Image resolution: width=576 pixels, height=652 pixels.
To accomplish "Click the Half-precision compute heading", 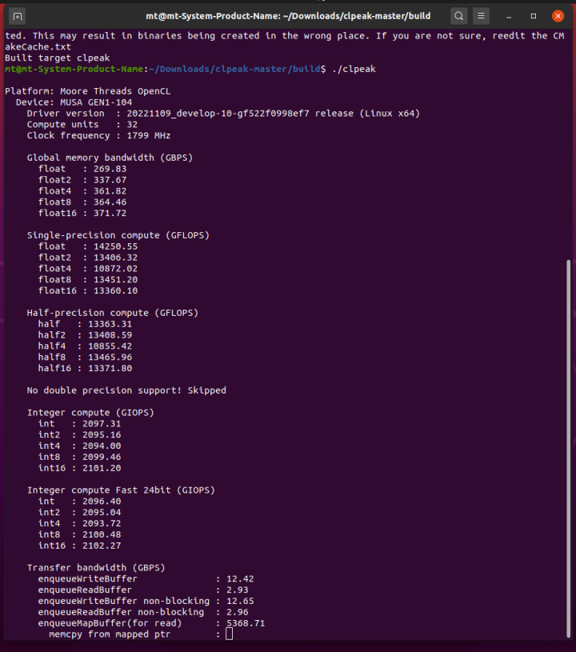I will tap(113, 313).
